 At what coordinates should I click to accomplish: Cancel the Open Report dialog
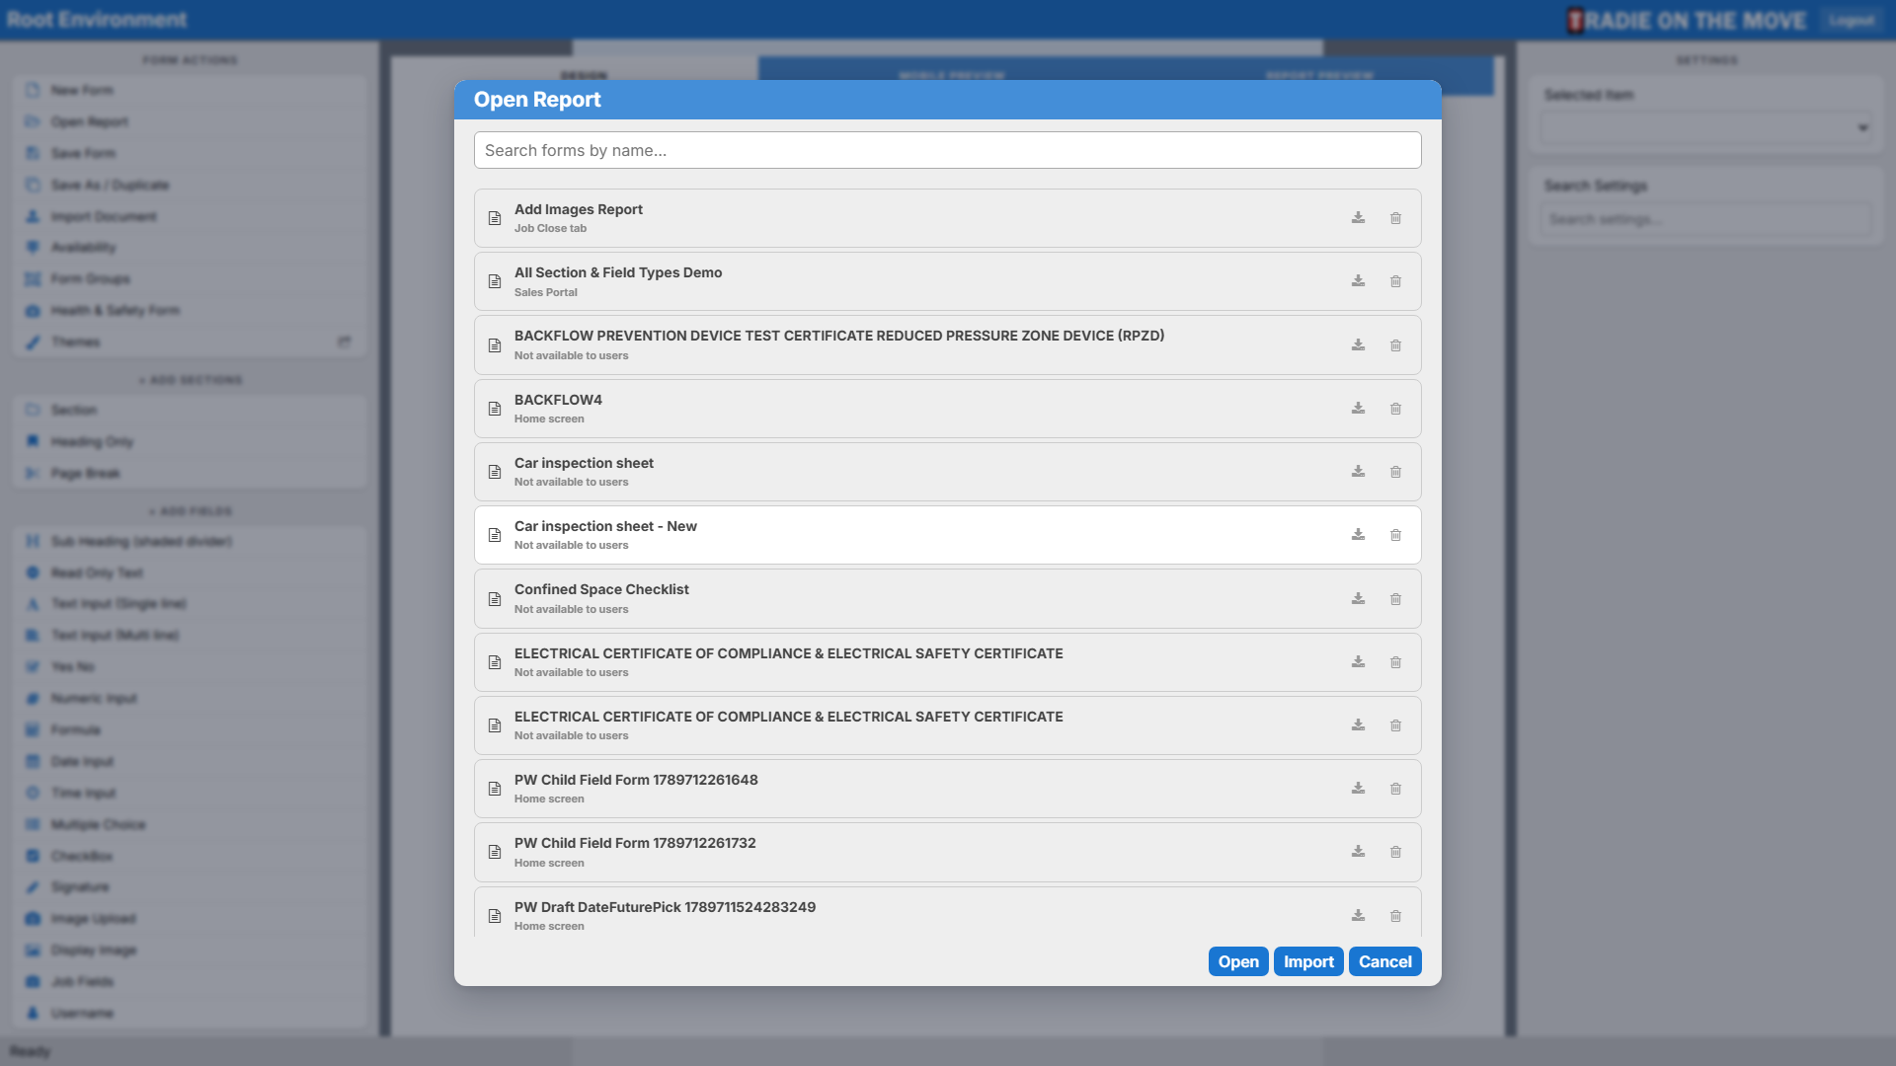1384,961
